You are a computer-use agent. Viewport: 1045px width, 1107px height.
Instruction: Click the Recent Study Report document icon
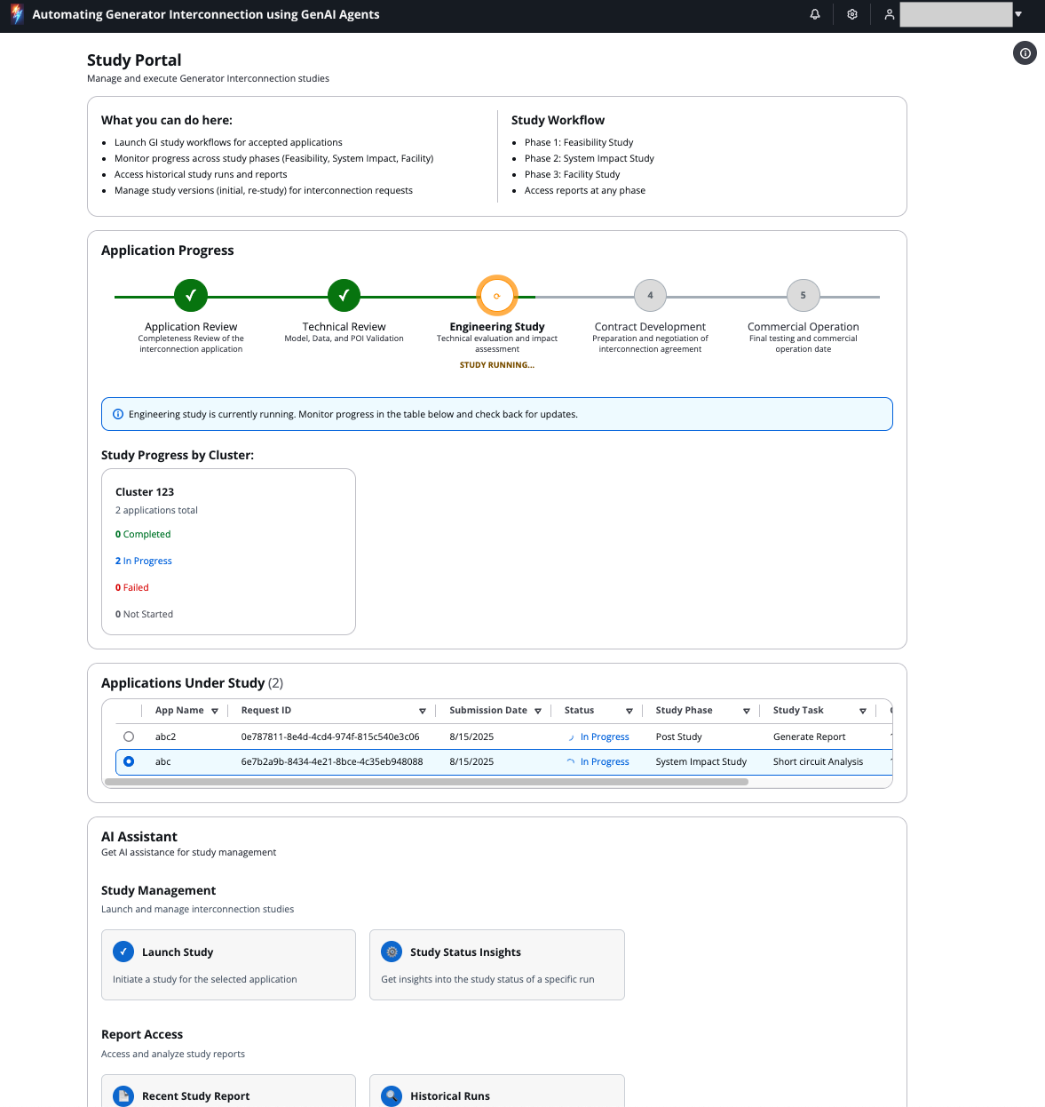[x=123, y=1095]
